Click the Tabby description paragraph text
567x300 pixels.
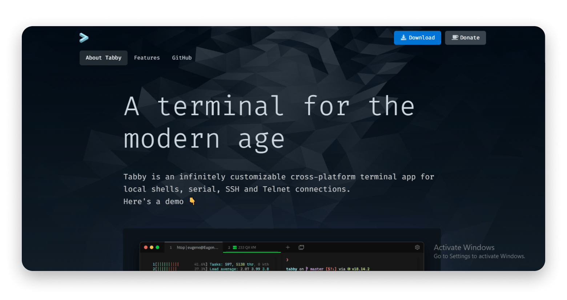[278, 183]
